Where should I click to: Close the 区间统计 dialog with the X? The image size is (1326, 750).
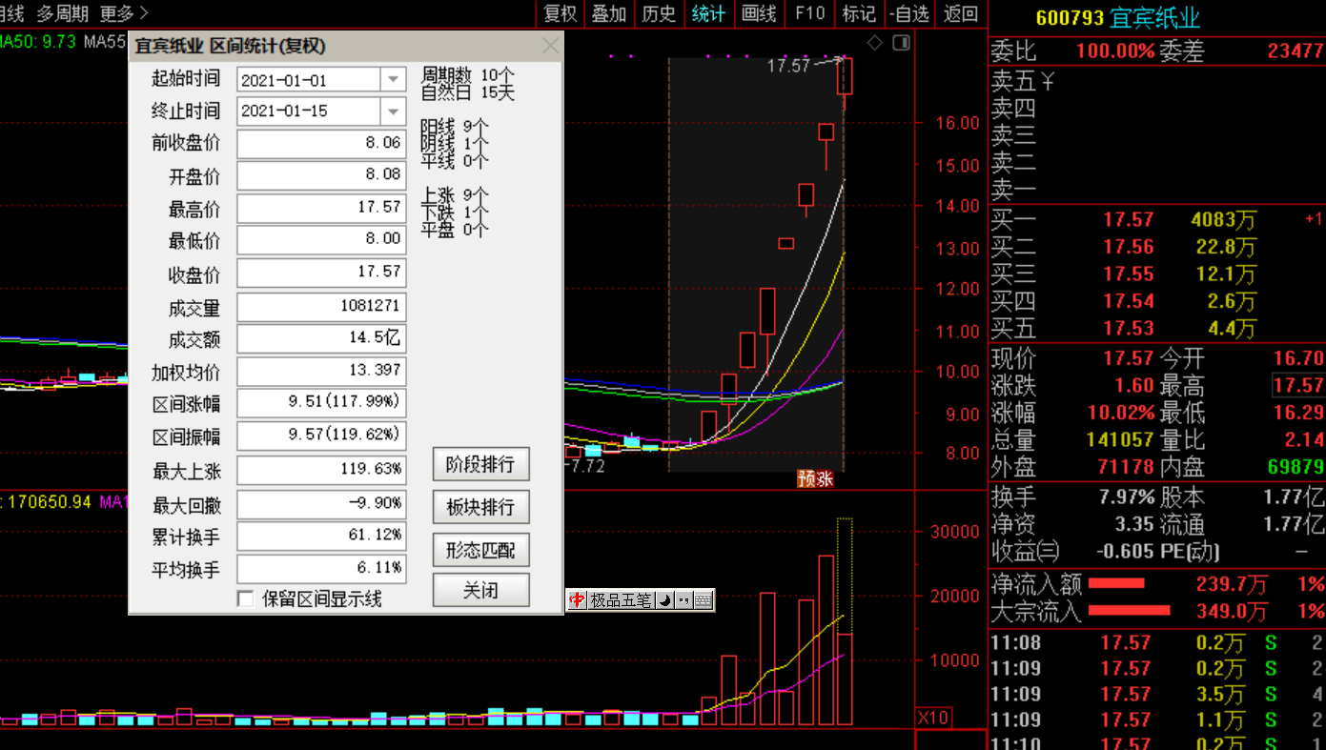[x=550, y=46]
